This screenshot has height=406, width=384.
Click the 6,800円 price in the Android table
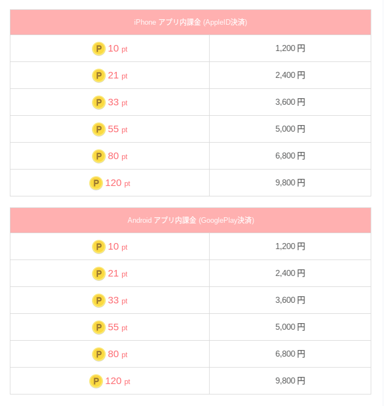[x=290, y=354]
